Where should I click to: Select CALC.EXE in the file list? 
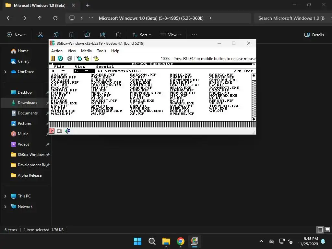coord(101,77)
